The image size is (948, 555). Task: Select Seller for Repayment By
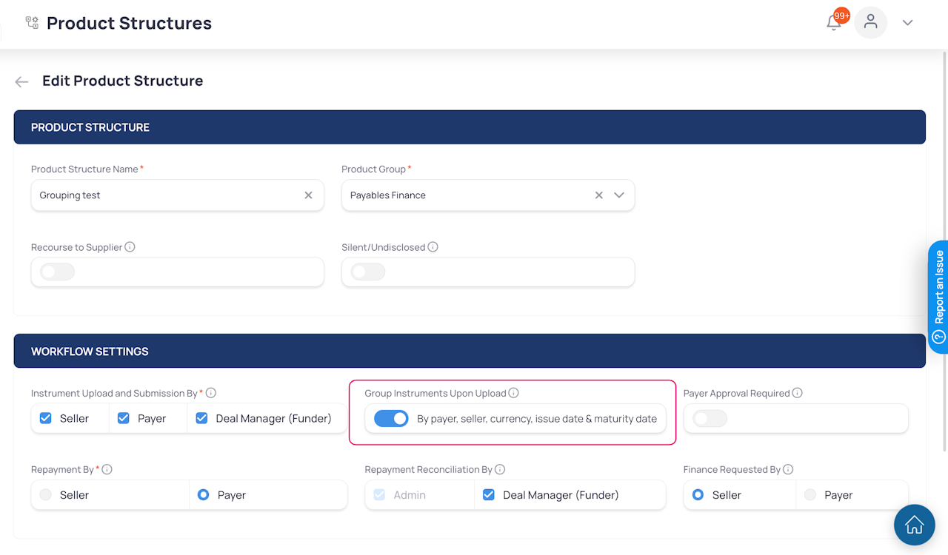(46, 495)
